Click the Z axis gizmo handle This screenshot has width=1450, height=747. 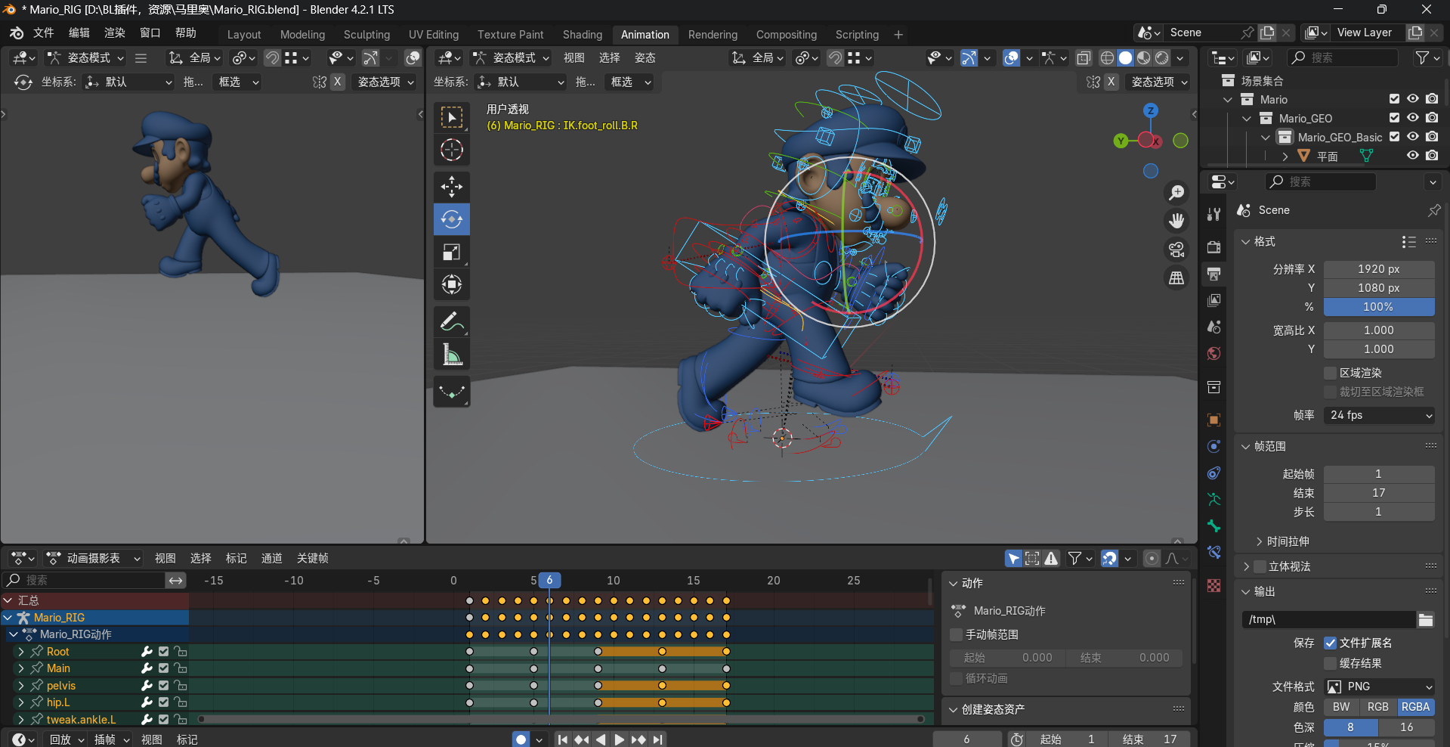pos(1150,110)
